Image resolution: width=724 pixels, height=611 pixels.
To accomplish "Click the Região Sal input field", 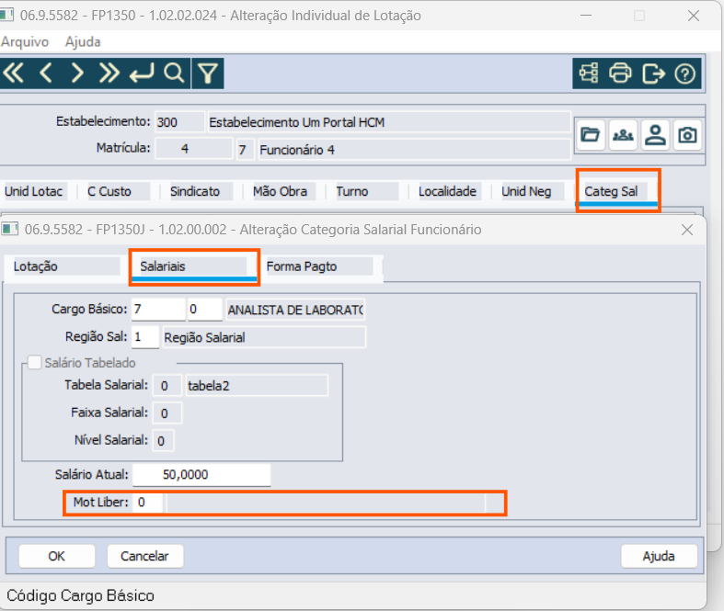I will 145,337.
